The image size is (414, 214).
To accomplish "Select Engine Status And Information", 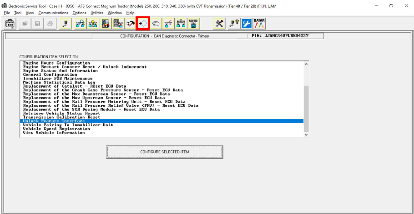I will coord(162,71).
